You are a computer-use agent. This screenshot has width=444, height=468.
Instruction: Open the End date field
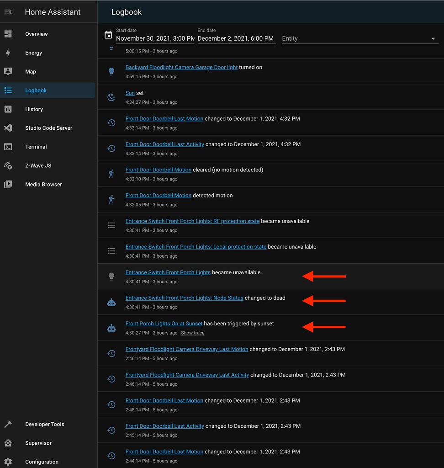(x=236, y=39)
